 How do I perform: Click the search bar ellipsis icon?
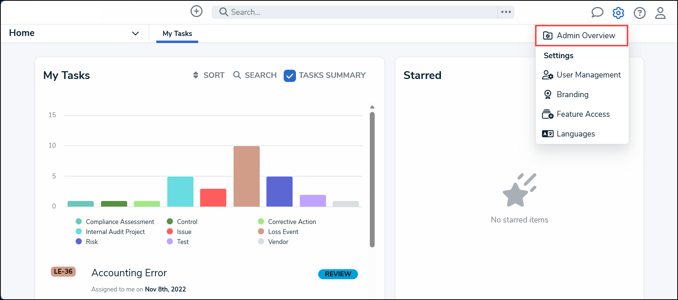point(506,12)
